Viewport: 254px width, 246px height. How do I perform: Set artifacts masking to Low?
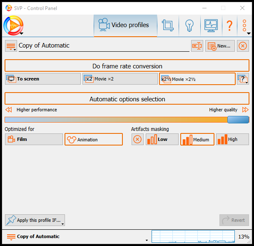[162, 139]
